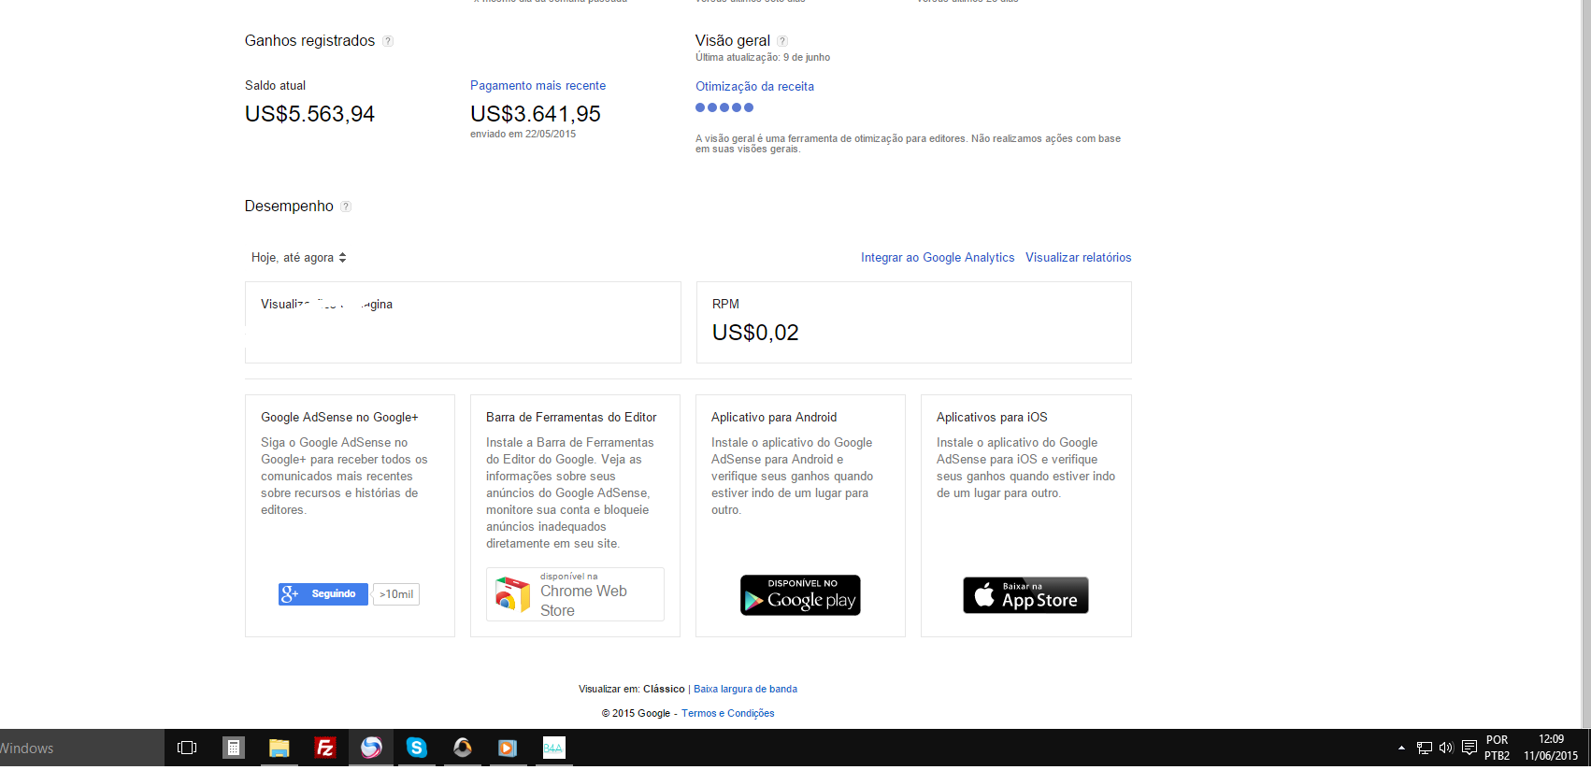Open help icon beside Desempenho
The width and height of the screenshot is (1591, 770).
[346, 207]
